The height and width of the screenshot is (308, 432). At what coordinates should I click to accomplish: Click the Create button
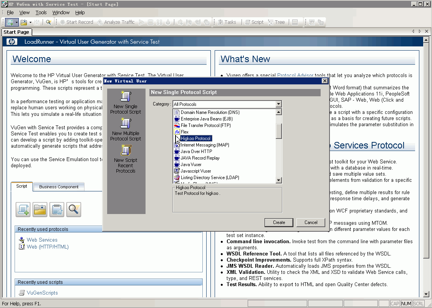[279, 222]
